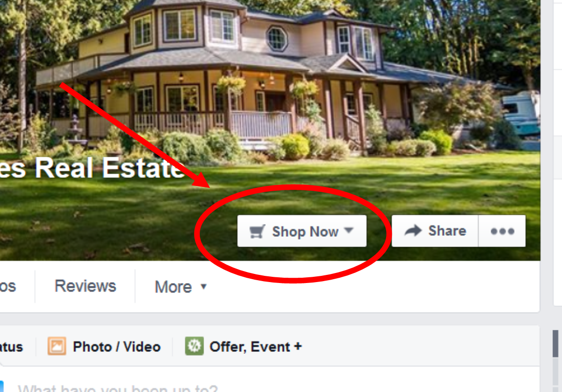This screenshot has height=392, width=562.
Task: Click the Shop Now button label
Action: (x=305, y=232)
